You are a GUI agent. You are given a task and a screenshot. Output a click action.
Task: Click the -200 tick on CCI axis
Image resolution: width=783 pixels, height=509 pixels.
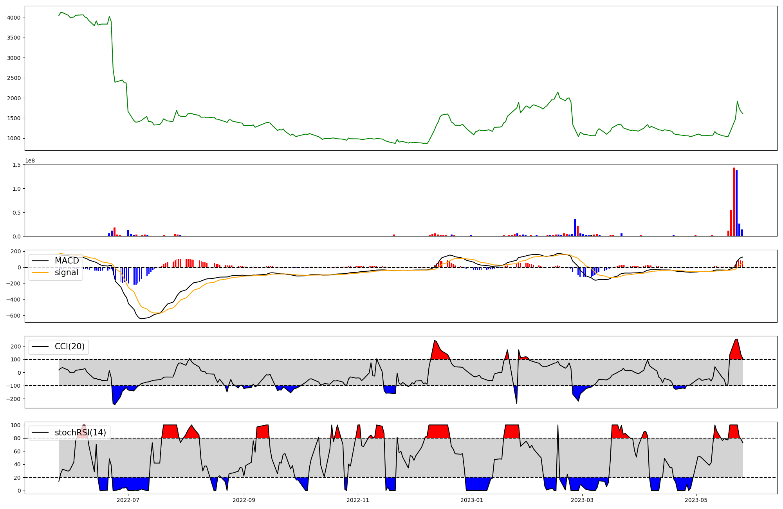[13, 399]
